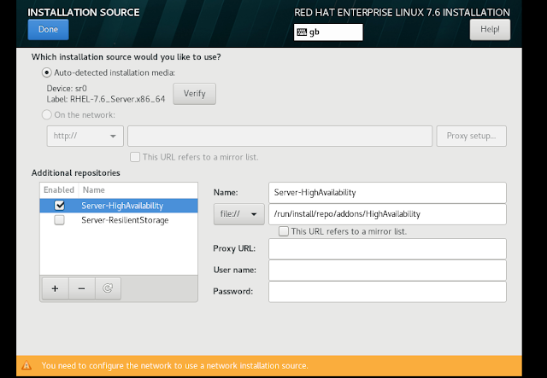Click the remove repository minus icon
547x378 pixels.
click(82, 288)
